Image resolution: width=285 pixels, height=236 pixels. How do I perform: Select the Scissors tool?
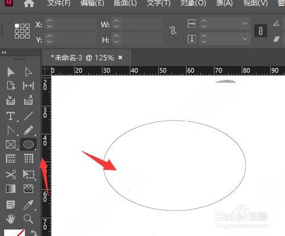click(x=11, y=174)
